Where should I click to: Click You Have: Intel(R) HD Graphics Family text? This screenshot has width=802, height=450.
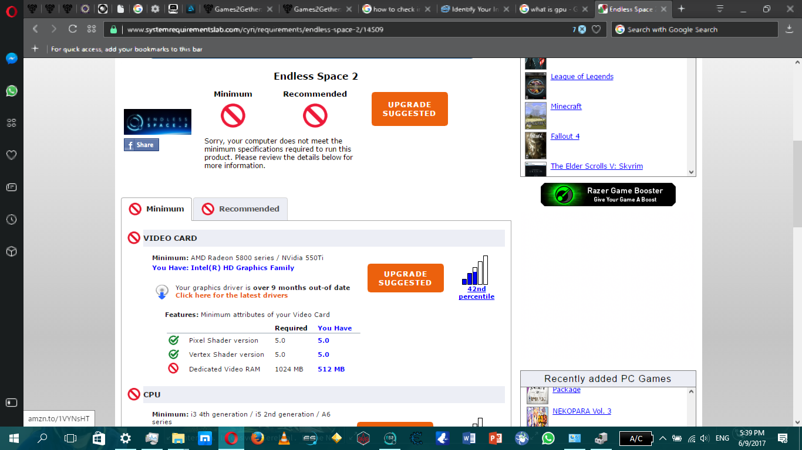point(223,268)
